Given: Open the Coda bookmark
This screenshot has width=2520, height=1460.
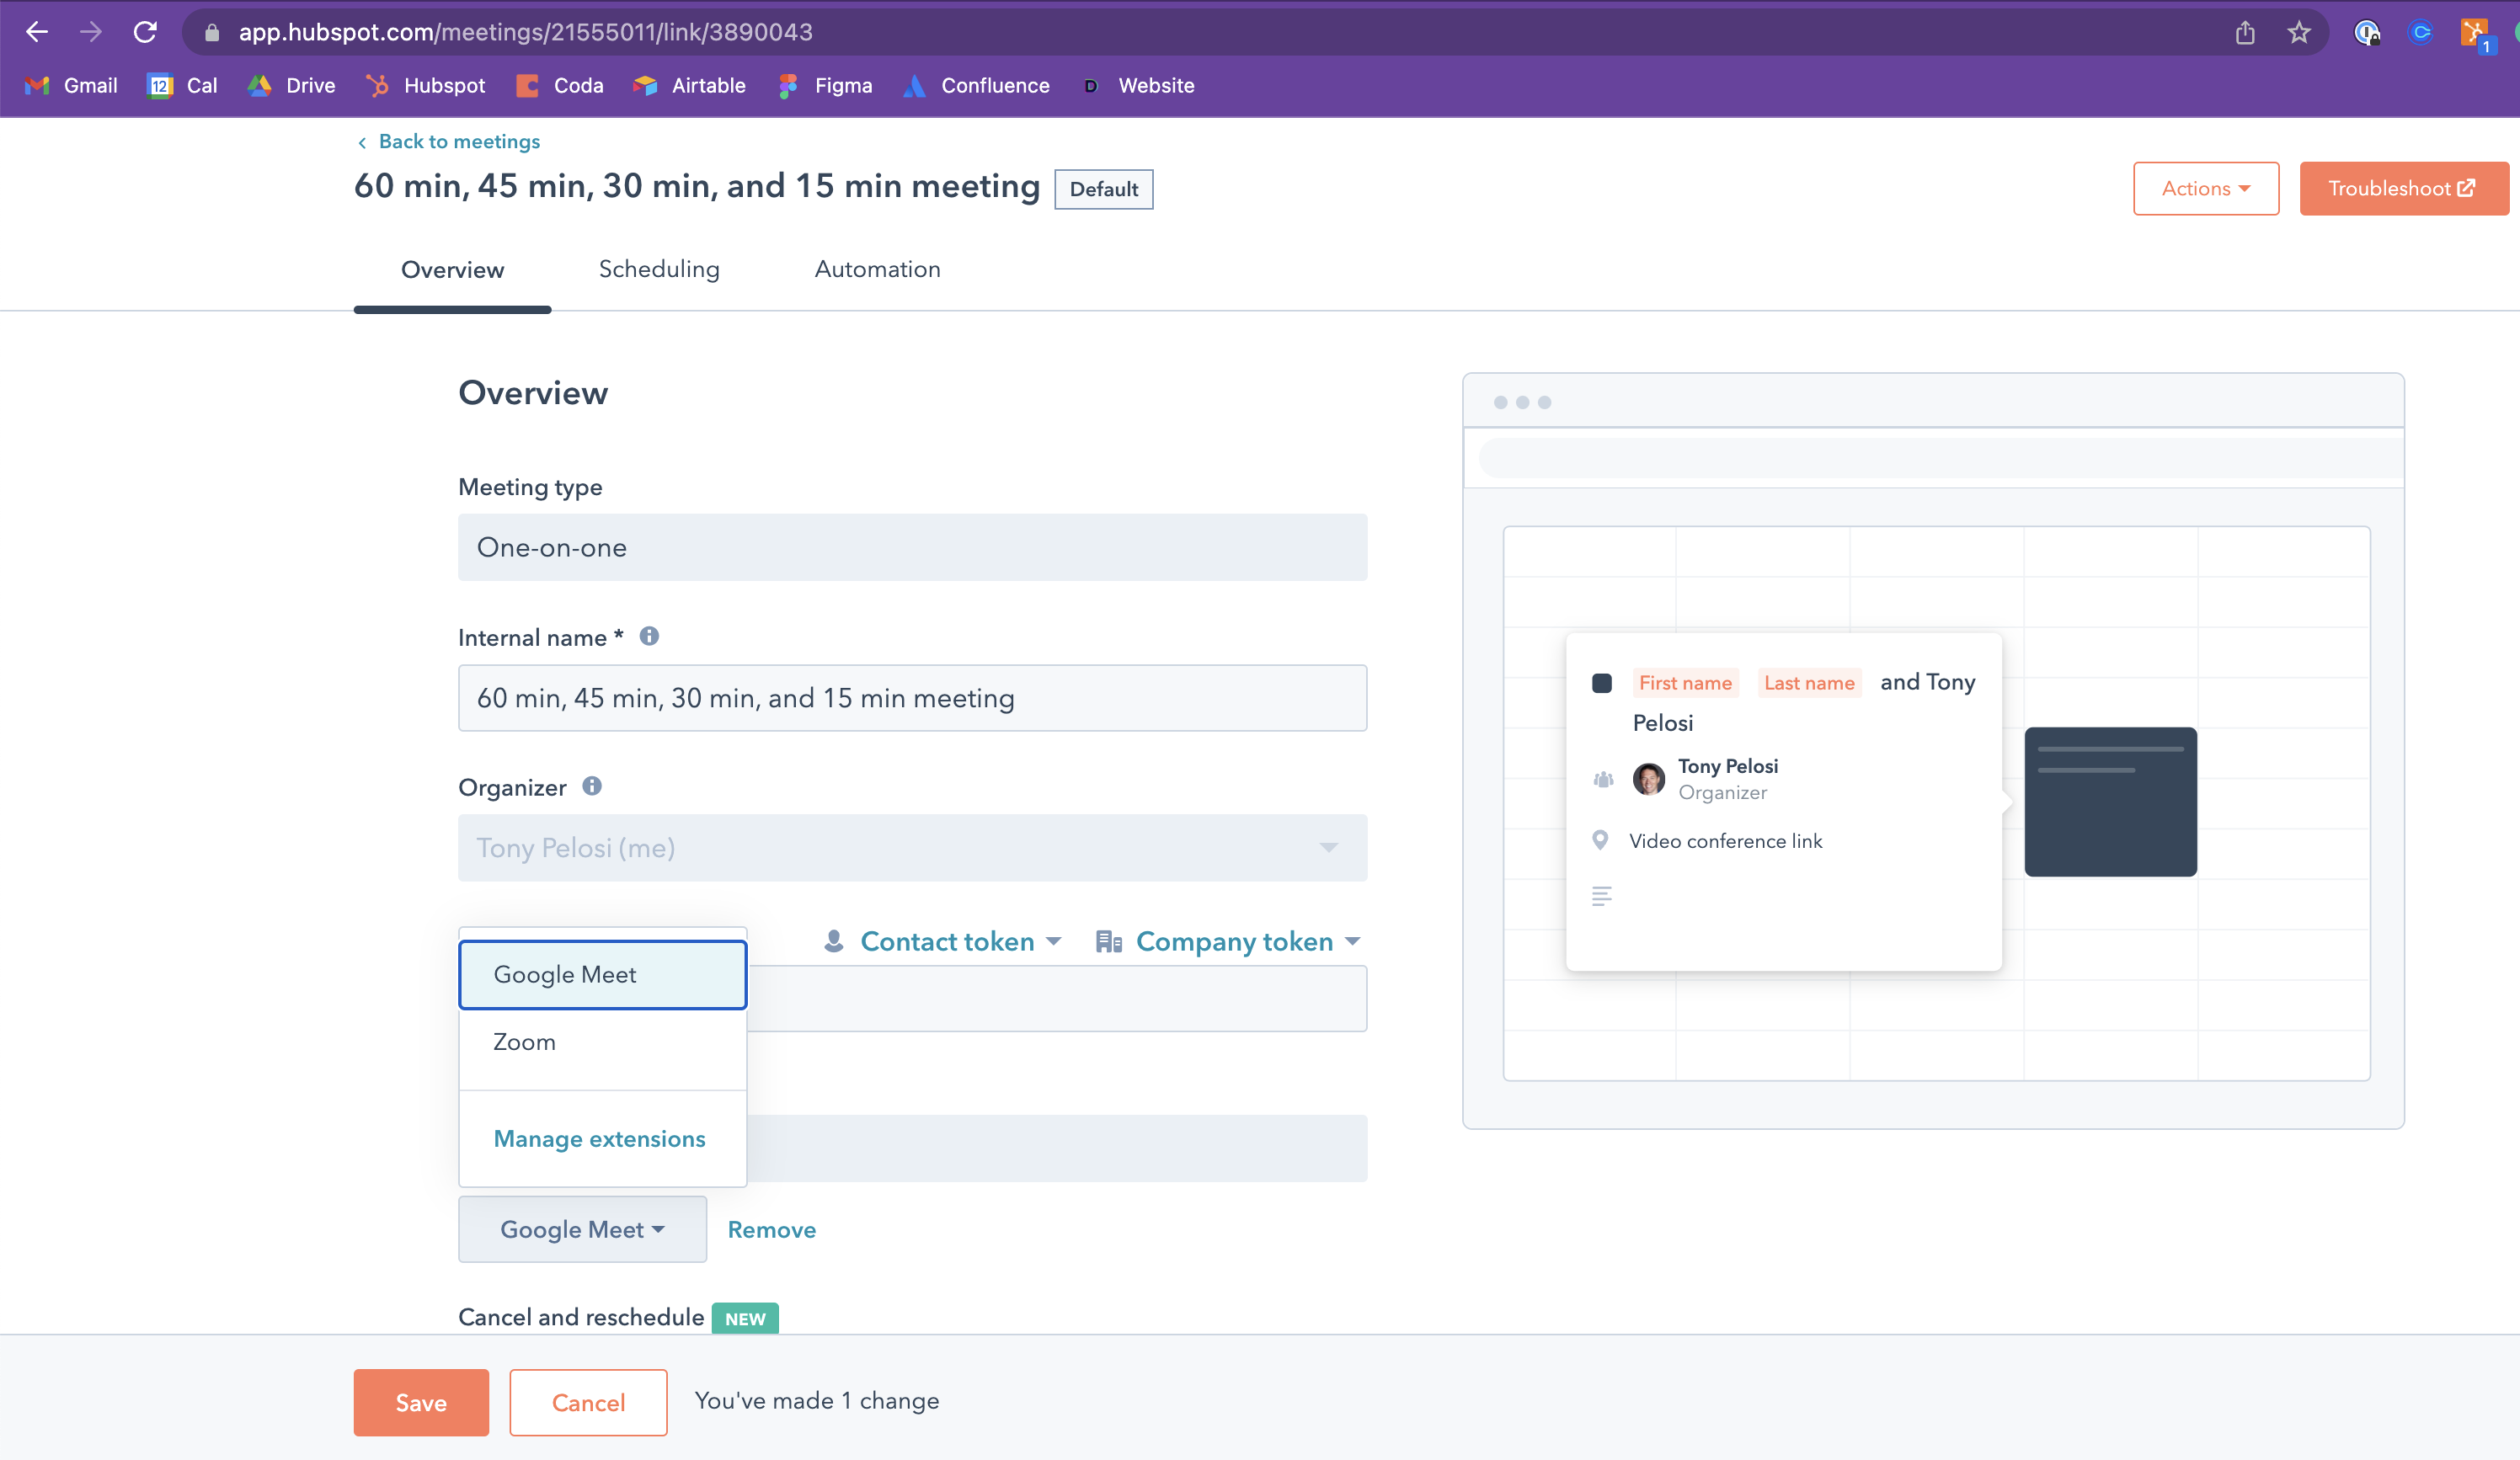Looking at the screenshot, I should [559, 85].
